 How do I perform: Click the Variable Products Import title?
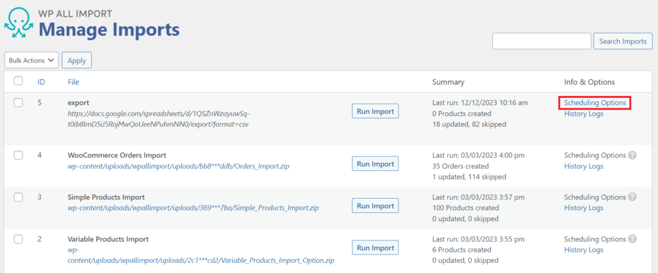(108, 240)
